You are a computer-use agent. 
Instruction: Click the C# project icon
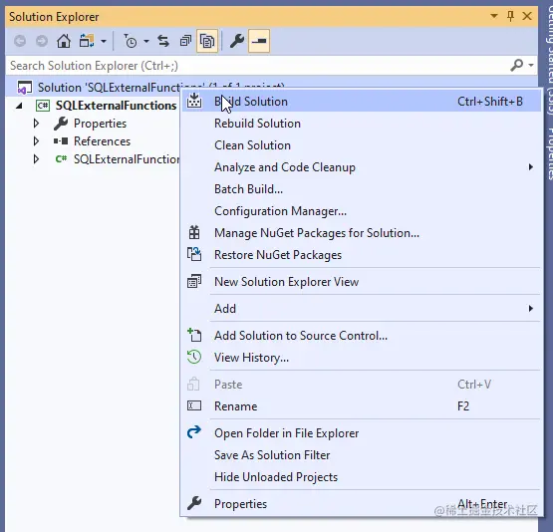pos(43,106)
